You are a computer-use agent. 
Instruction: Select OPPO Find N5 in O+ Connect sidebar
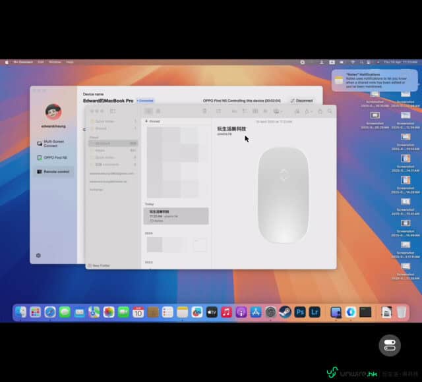click(52, 157)
